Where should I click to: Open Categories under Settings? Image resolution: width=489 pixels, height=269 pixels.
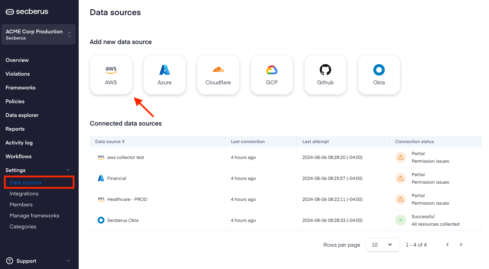[23, 226]
